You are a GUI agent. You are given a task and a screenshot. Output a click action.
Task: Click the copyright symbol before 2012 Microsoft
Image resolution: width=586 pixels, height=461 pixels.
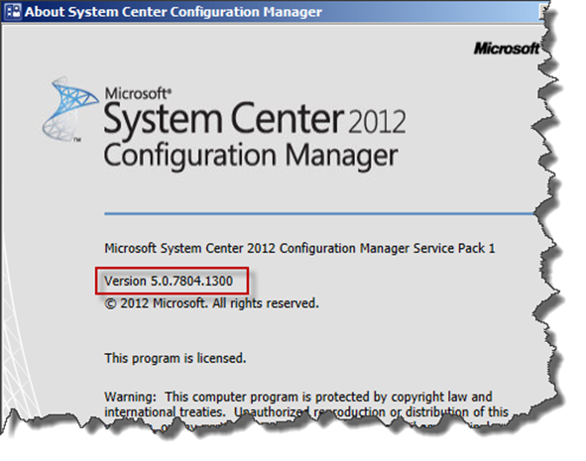111,304
